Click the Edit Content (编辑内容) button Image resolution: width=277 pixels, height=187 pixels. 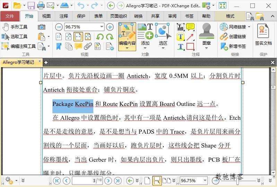127,36
